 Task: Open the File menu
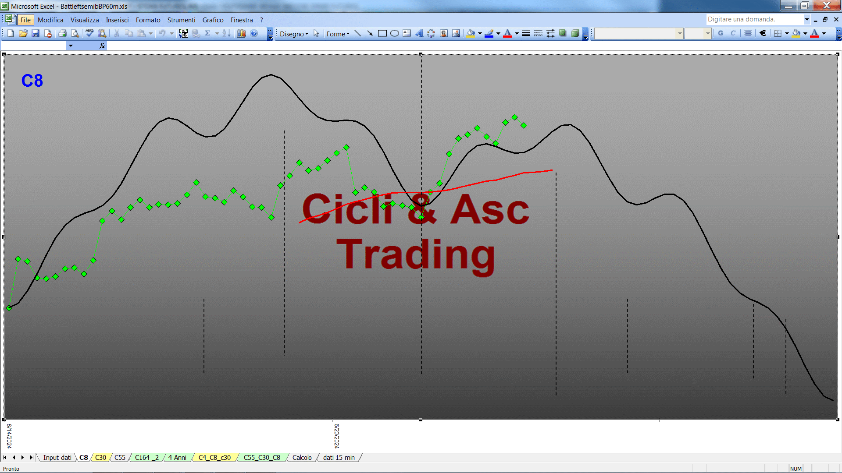click(x=25, y=20)
